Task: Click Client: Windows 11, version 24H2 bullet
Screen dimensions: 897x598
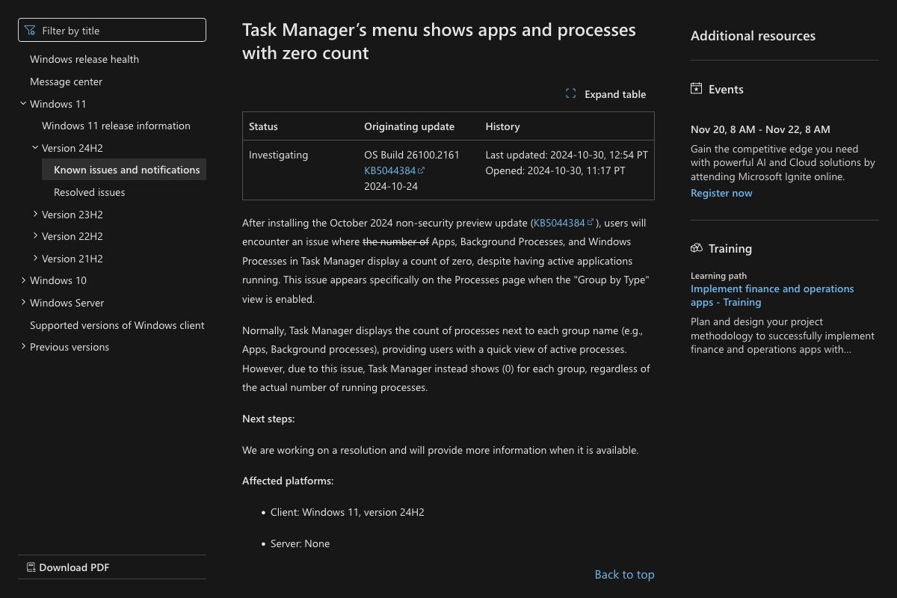Action: point(347,512)
